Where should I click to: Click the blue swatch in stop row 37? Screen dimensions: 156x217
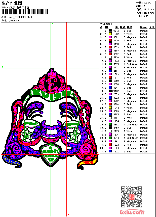pyautogui.click(x=110, y=151)
